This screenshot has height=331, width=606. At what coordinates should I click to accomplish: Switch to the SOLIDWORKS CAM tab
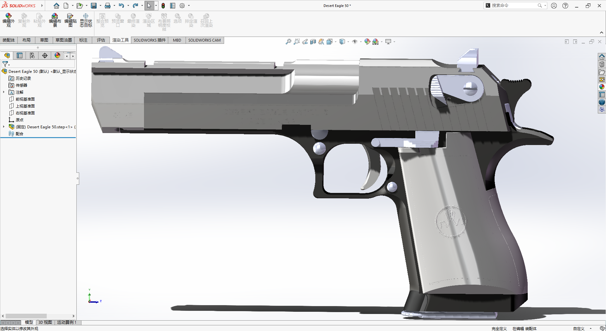205,40
